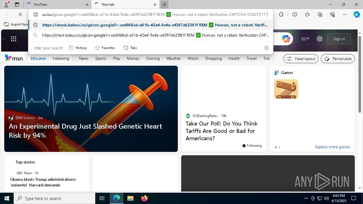Viewport: 363px width, 204px height.
Task: Select the check.babuc.icu URL suggestion
Action: click(151, 25)
